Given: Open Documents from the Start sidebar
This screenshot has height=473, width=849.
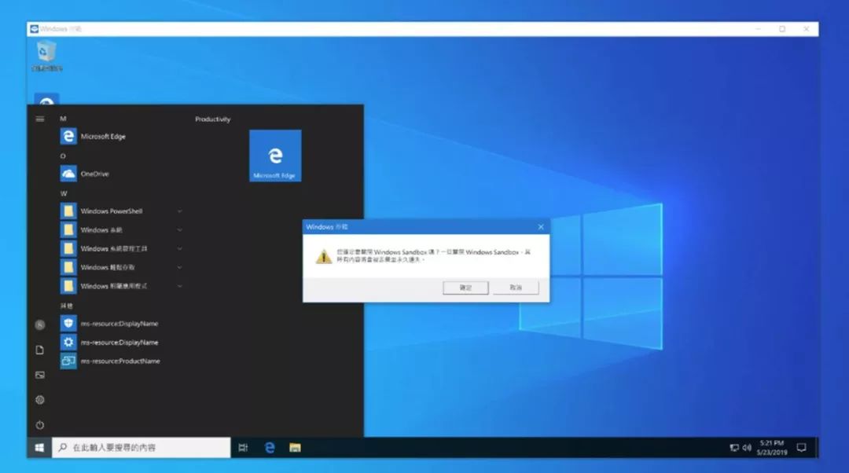Looking at the screenshot, I should pyautogui.click(x=40, y=350).
